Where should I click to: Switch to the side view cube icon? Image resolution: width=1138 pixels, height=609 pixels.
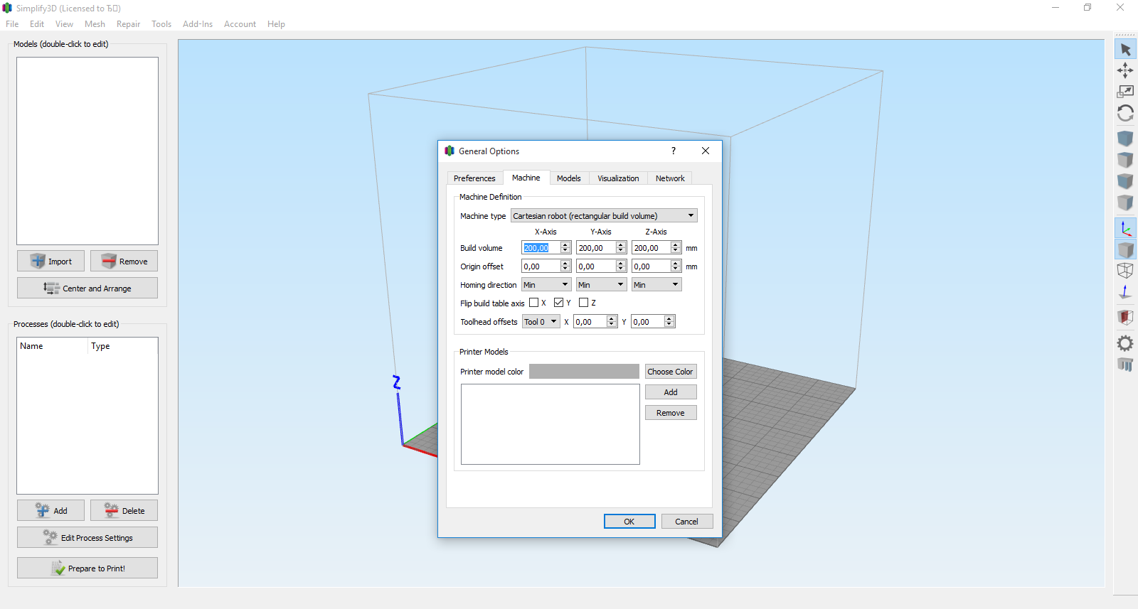[1125, 202]
